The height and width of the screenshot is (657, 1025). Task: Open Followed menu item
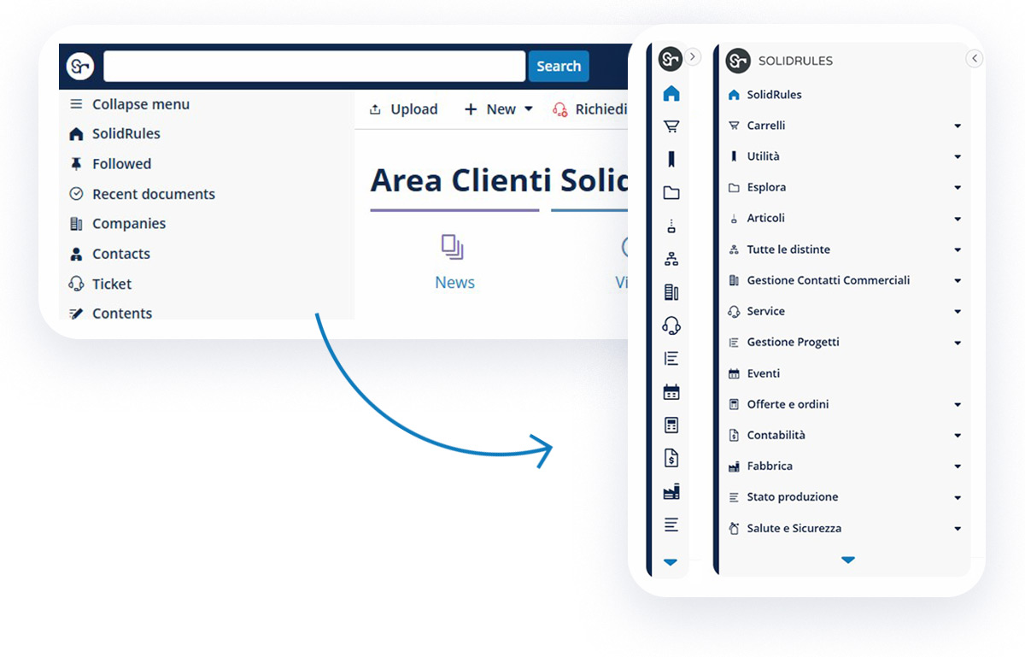(111, 164)
